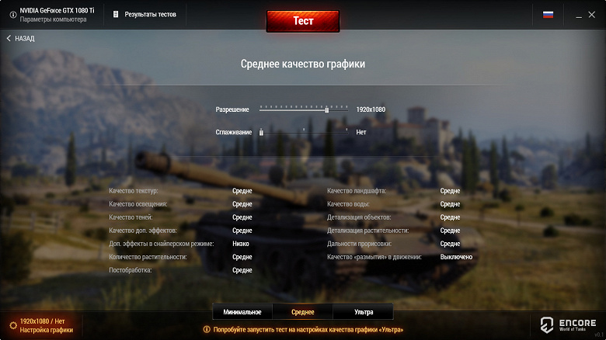The width and height of the screenshot is (606, 340).
Task: Click the back arrow chevron next to НАЗАД
Action: pyautogui.click(x=9, y=38)
